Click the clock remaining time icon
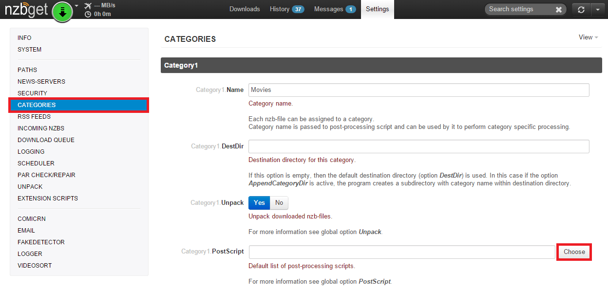Viewport: 608px width, 290px height. pos(88,14)
